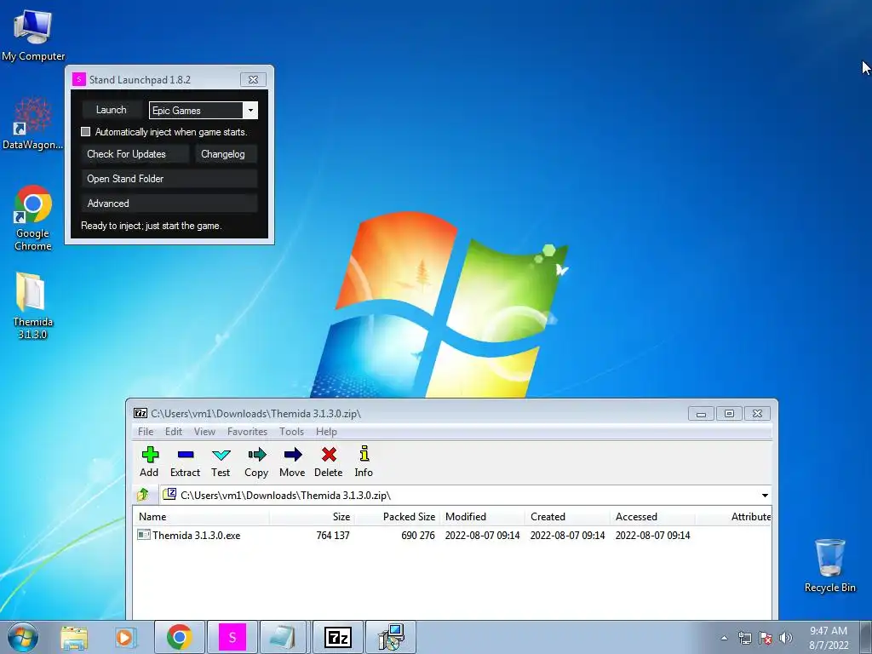Image resolution: width=872 pixels, height=654 pixels.
Task: Open the Changelog in Stand Launchpad
Action: click(226, 154)
